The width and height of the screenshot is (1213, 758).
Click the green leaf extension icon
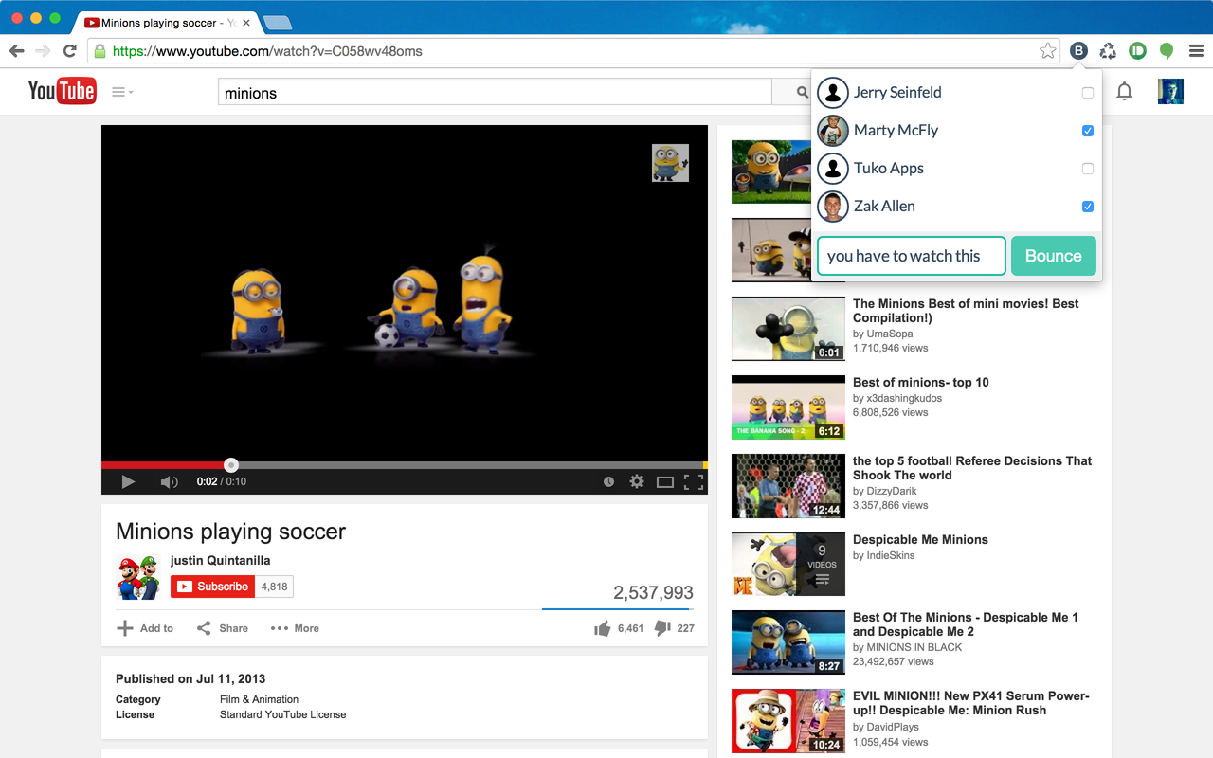pos(1167,51)
